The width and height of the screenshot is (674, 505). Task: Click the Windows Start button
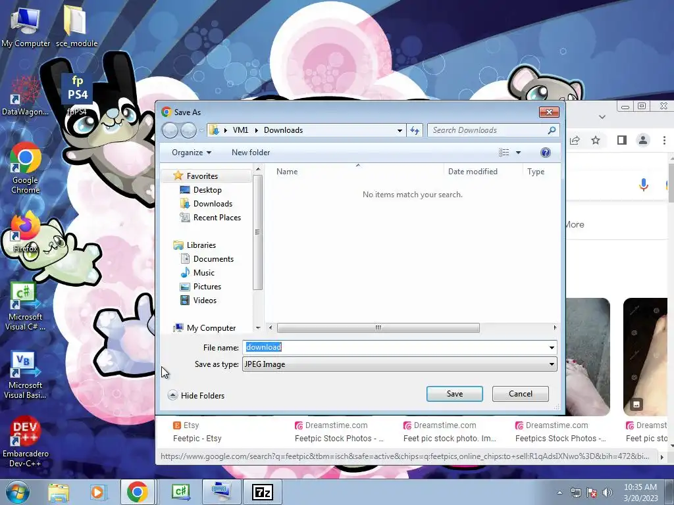(17, 492)
